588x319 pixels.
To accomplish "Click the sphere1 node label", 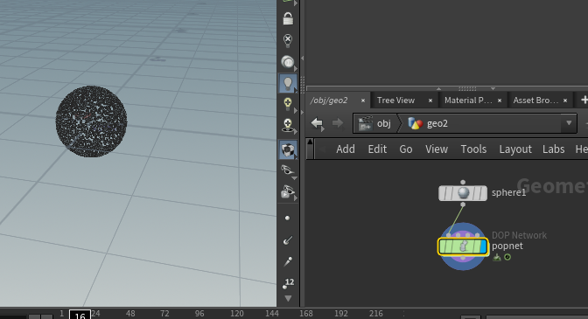I will click(x=508, y=193).
